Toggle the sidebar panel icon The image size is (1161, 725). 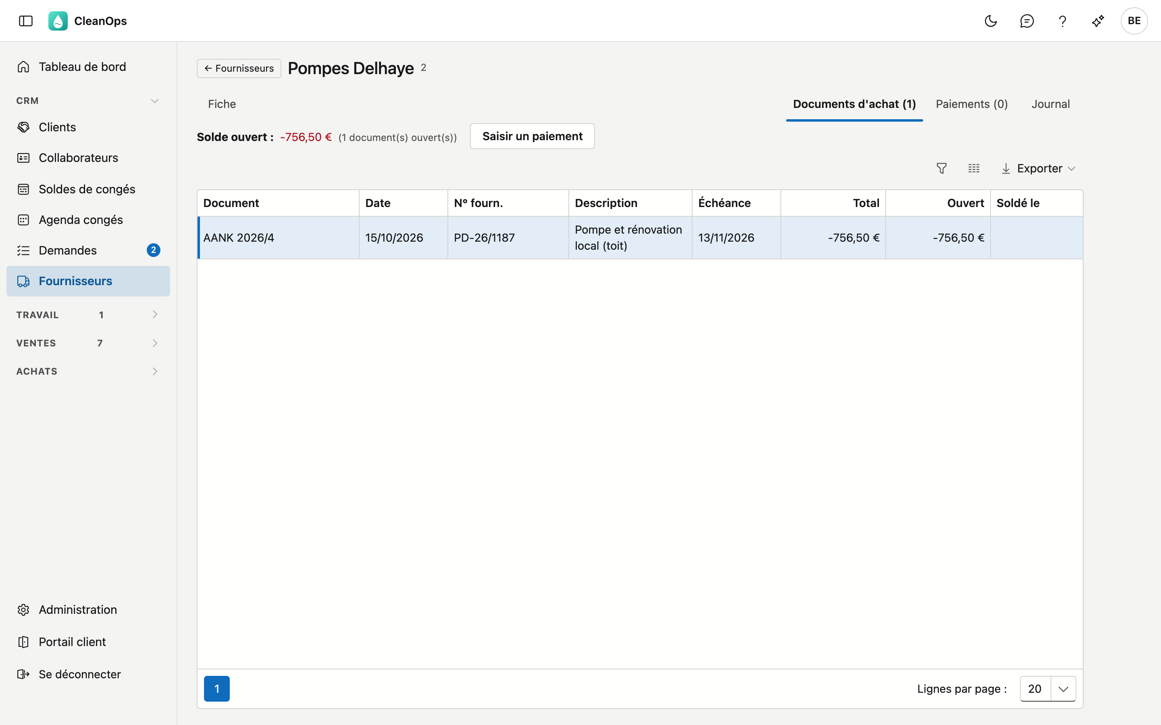click(x=25, y=21)
